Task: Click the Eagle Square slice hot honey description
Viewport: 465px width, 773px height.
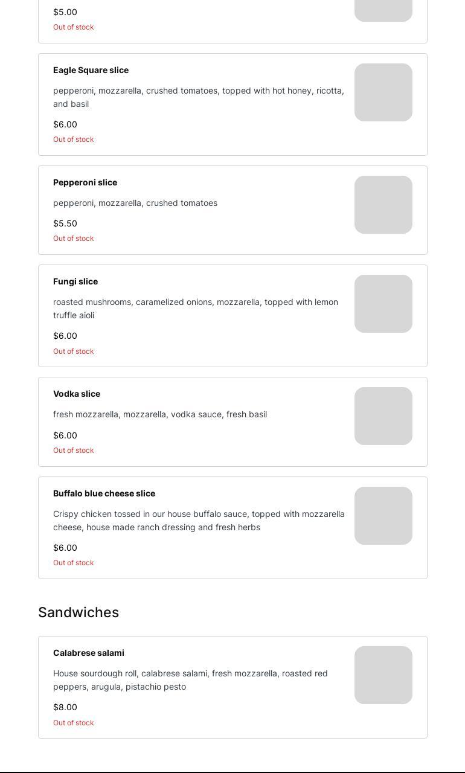Action: [199, 97]
